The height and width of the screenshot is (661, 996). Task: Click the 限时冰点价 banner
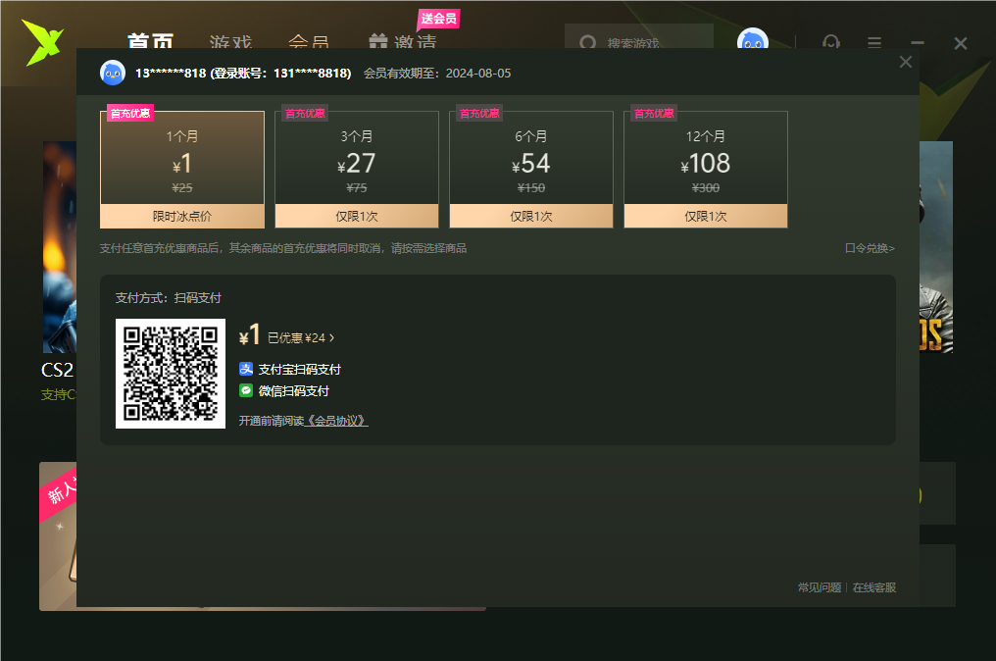tap(182, 216)
